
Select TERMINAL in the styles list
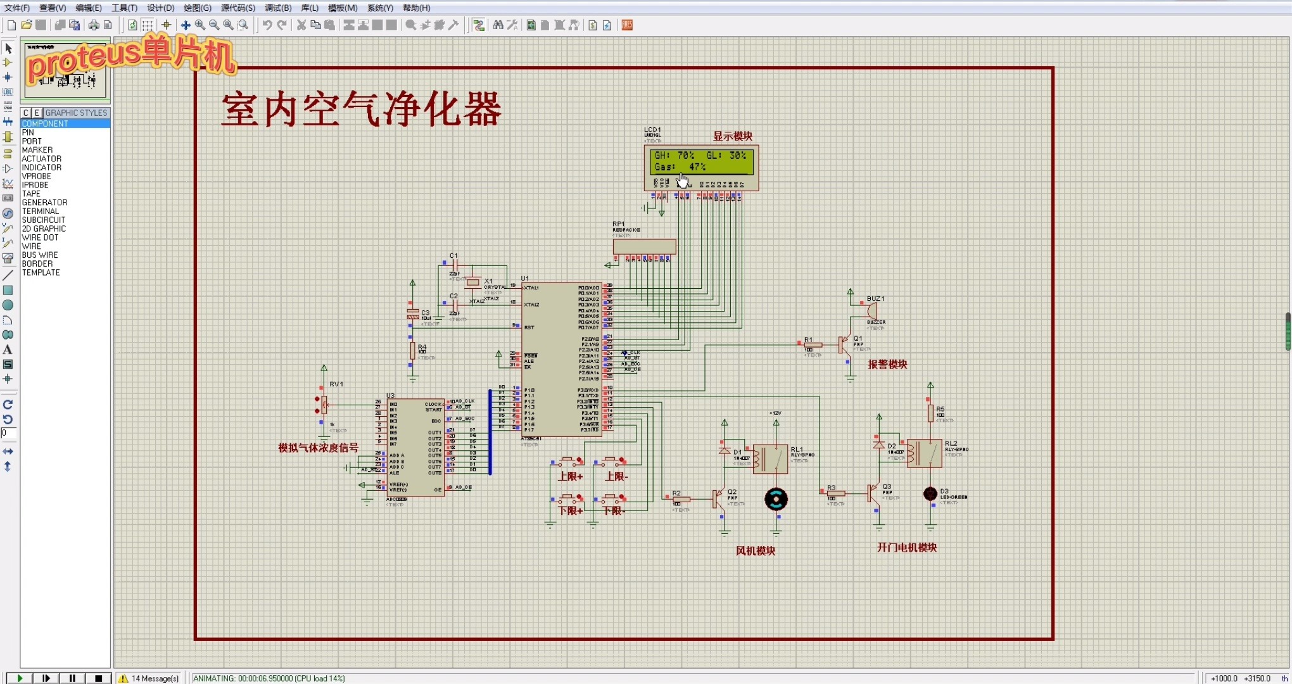click(40, 212)
